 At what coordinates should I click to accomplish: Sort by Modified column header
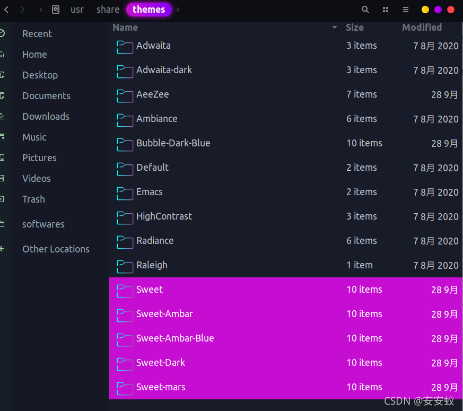tap(422, 28)
